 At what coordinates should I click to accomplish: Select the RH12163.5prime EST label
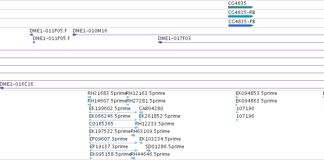pos(146,93)
